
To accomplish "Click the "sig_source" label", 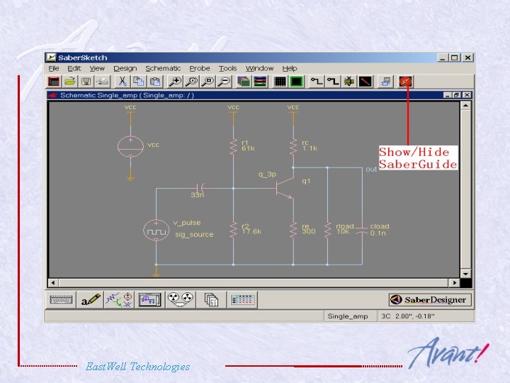I will tap(194, 235).
